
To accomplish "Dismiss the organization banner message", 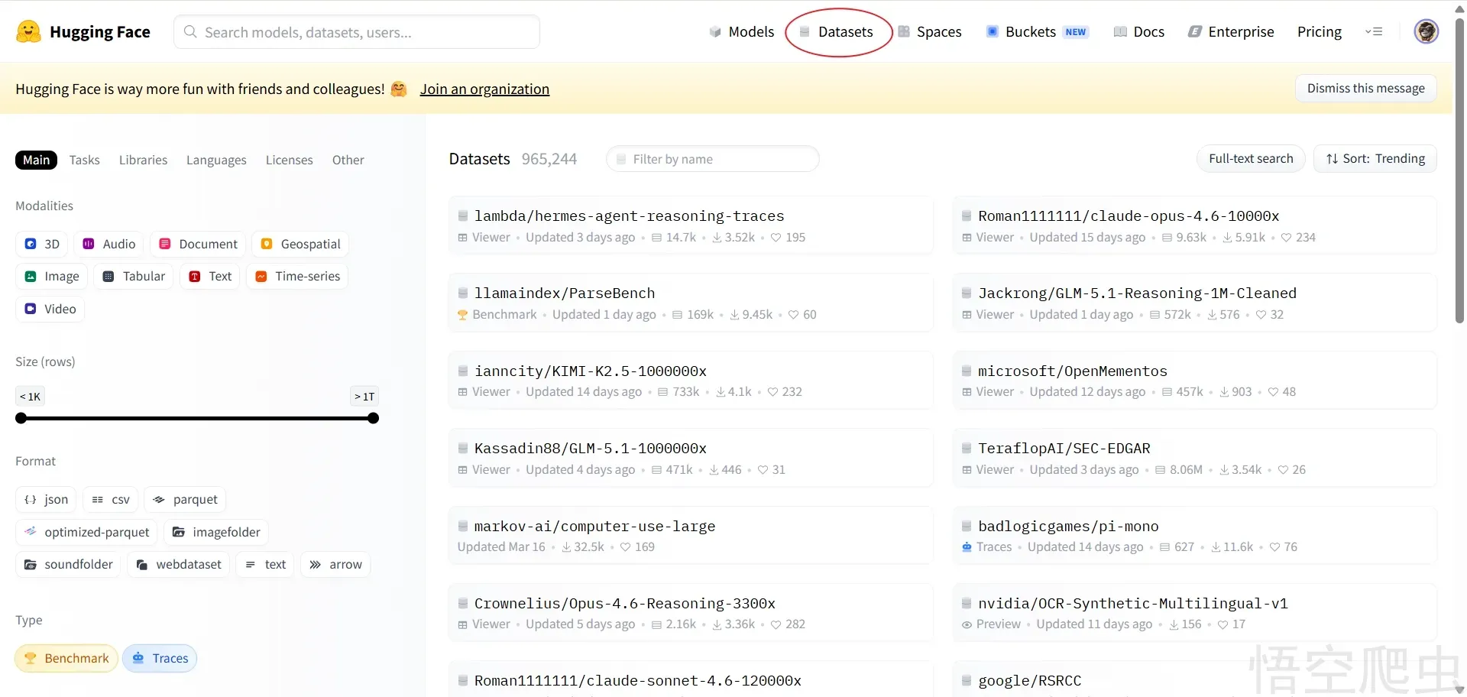I will 1365,89.
